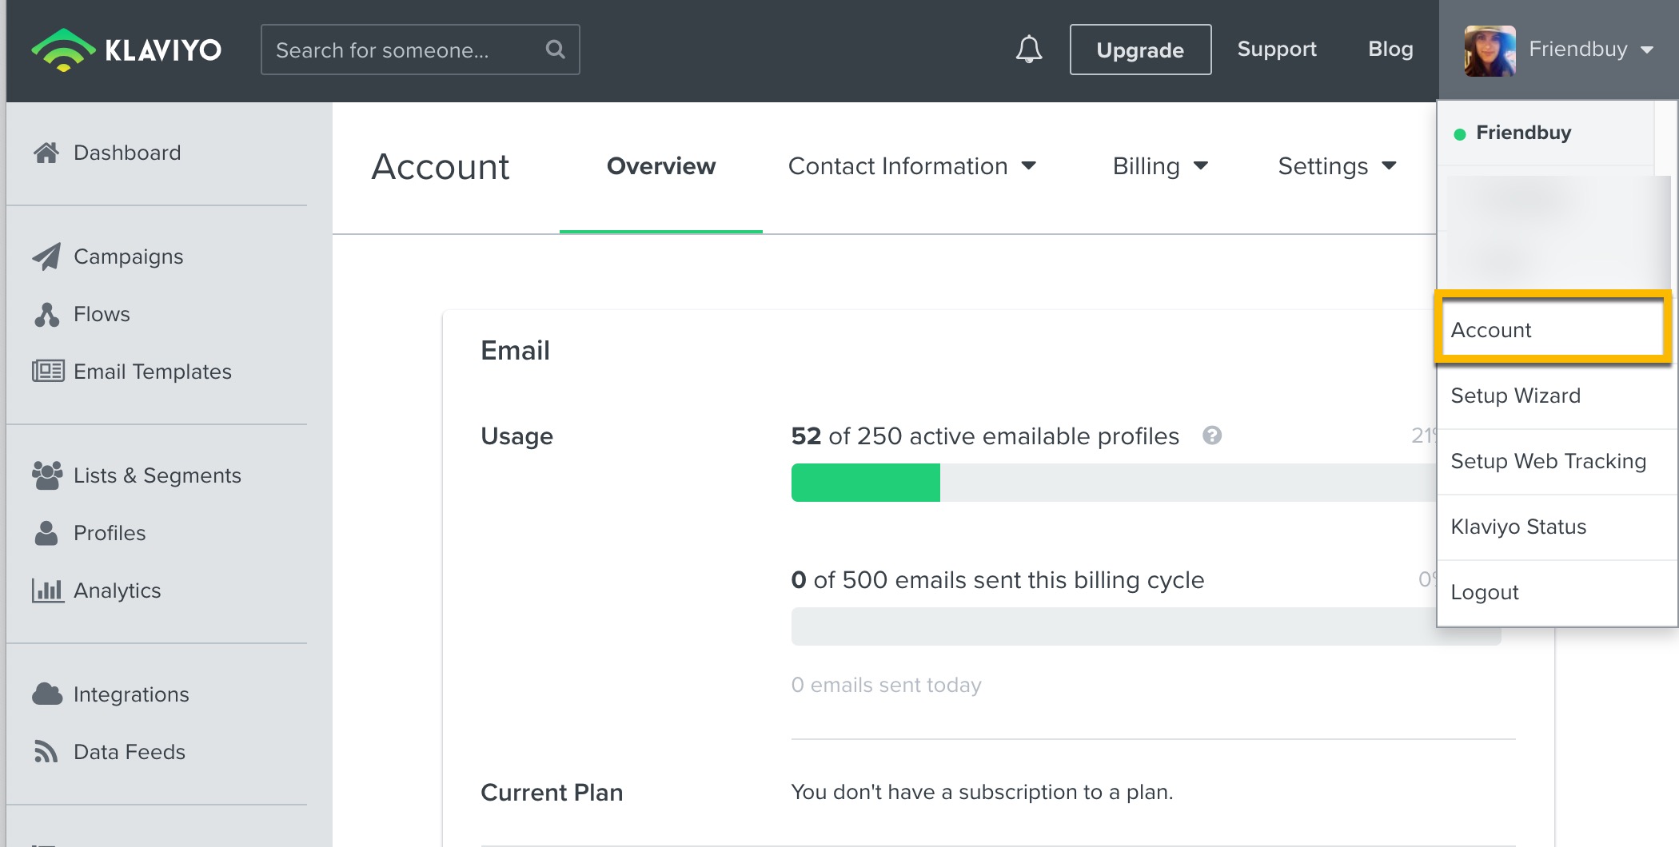Click the Usage label
The height and width of the screenshot is (847, 1679).
(x=516, y=436)
